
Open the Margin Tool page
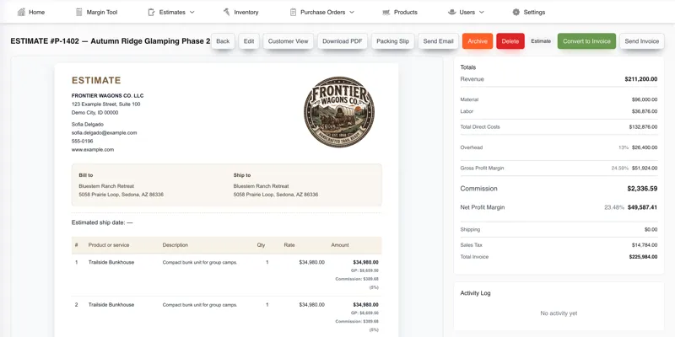(x=96, y=12)
